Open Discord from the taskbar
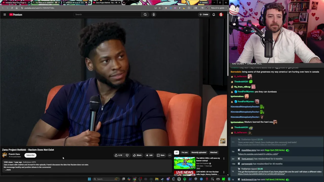The height and width of the screenshot is (182, 324). click(x=168, y=179)
